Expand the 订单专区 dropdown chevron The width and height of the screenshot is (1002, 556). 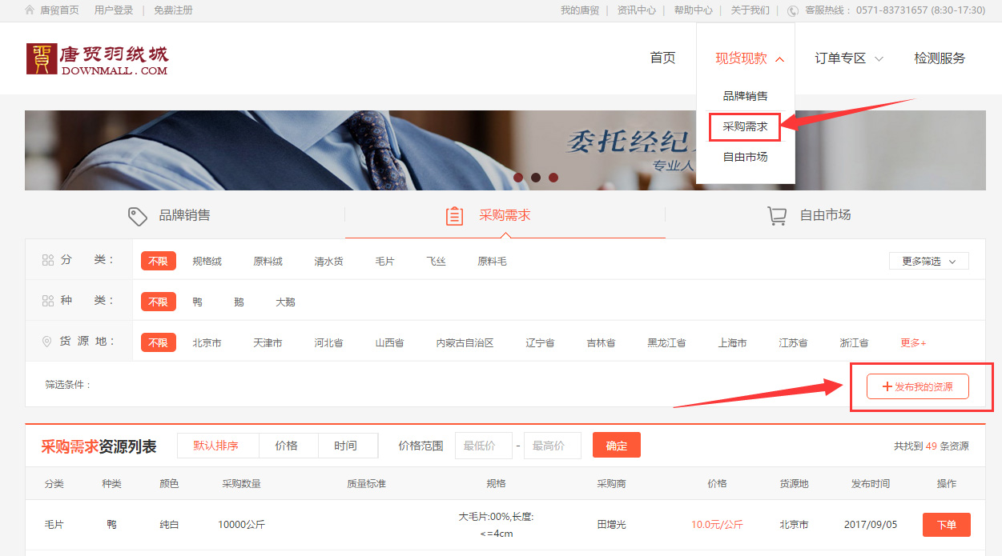pos(879,58)
